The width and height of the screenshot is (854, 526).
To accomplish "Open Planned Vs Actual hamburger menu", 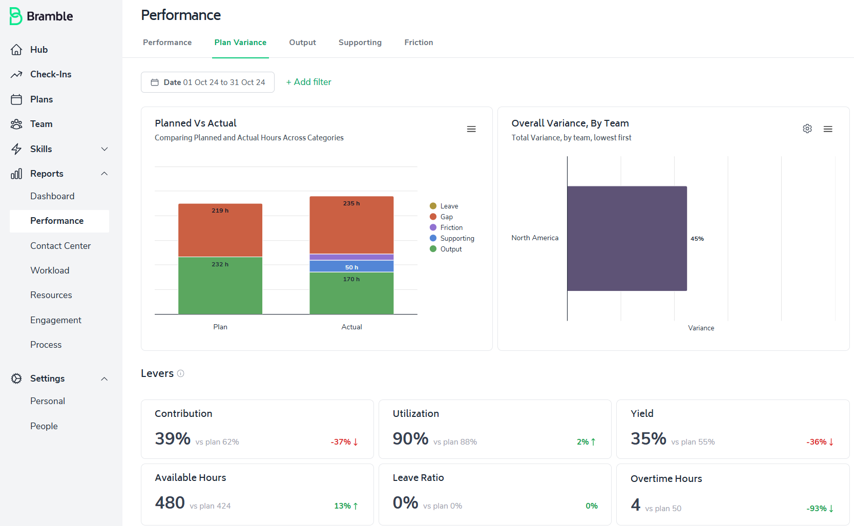I will coord(471,129).
